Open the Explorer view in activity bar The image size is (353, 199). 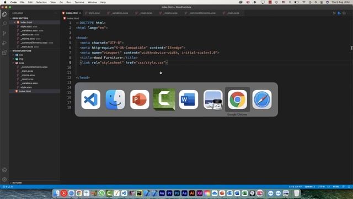[4, 14]
